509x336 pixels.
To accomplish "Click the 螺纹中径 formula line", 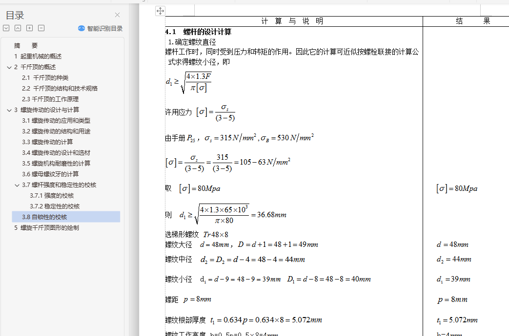I will click(235, 260).
